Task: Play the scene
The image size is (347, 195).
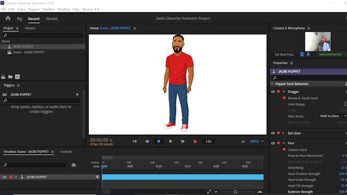Action: pyautogui.click(x=170, y=142)
